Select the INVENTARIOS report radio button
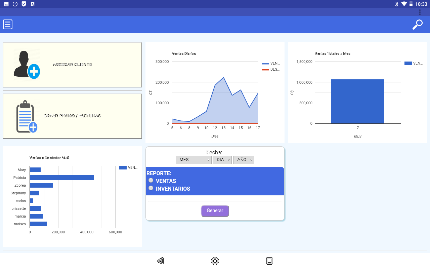 [x=151, y=188]
